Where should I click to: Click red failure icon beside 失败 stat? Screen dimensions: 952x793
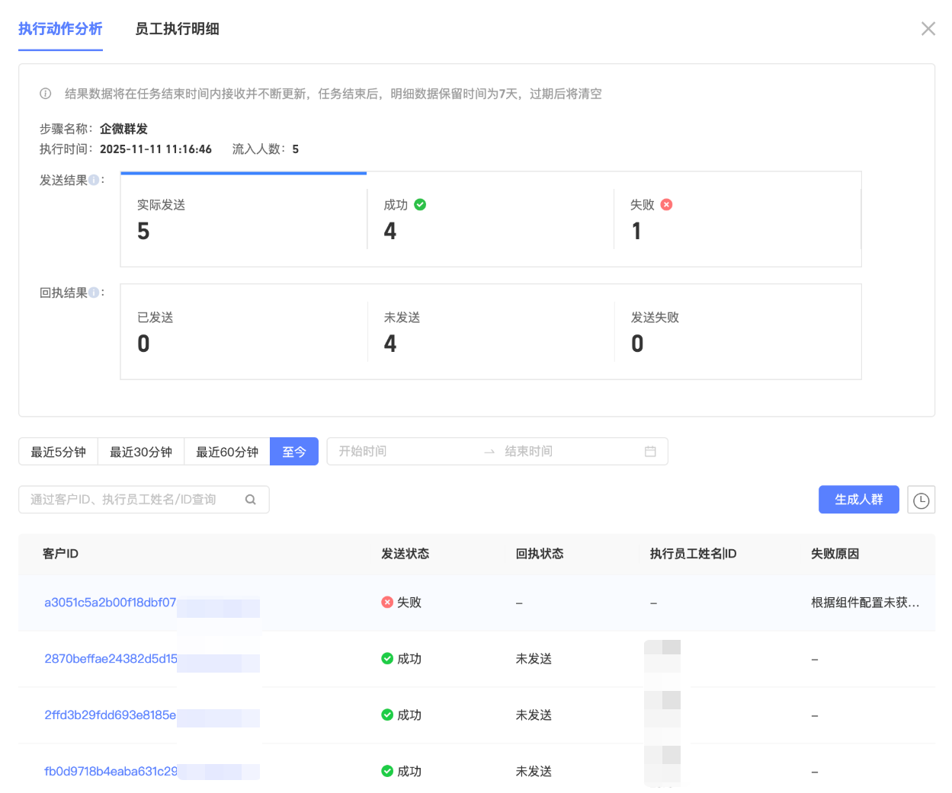point(666,204)
